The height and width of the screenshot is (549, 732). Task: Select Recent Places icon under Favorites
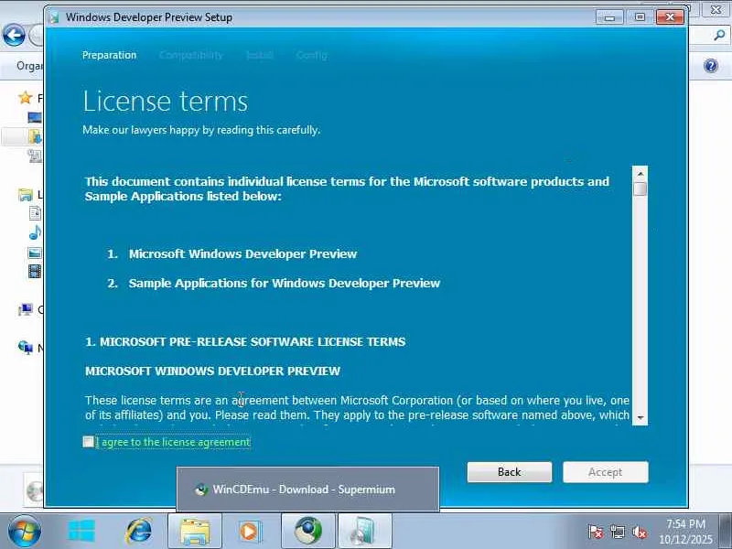click(x=35, y=155)
